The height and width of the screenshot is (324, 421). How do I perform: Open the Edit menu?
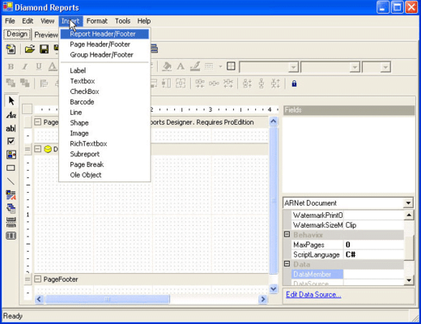point(28,21)
